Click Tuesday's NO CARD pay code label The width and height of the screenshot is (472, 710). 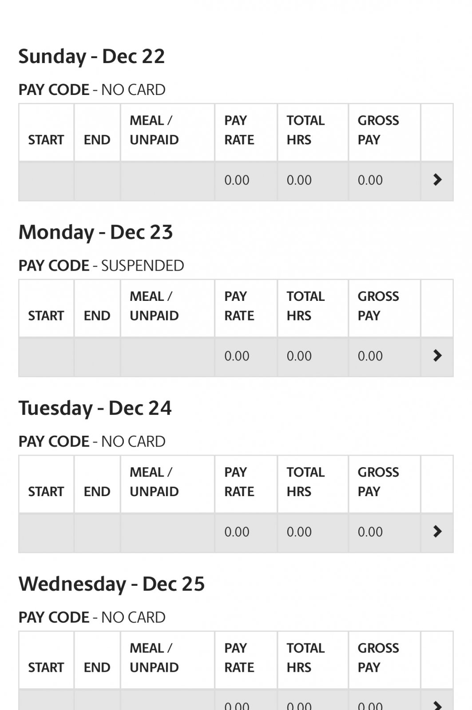(x=133, y=441)
